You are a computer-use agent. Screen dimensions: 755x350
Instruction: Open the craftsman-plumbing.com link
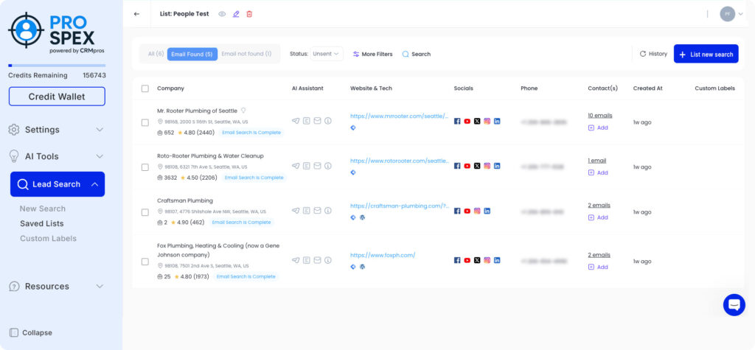click(x=400, y=206)
